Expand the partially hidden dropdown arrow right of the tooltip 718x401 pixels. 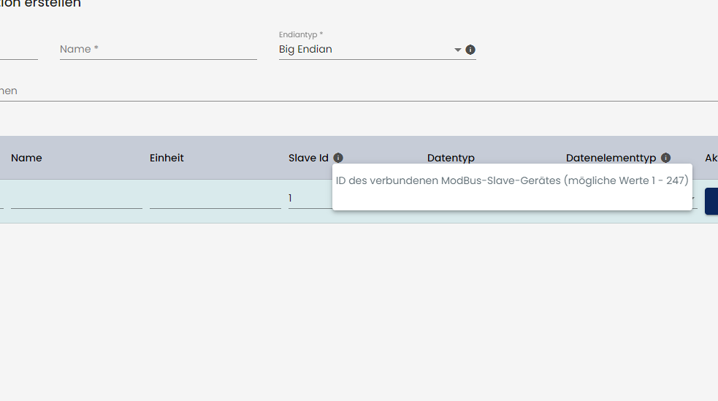[x=695, y=199]
